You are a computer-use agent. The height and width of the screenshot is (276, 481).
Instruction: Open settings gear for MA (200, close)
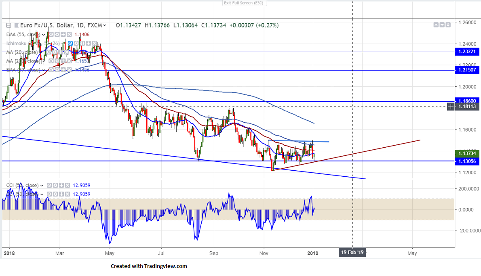[x=57, y=61]
